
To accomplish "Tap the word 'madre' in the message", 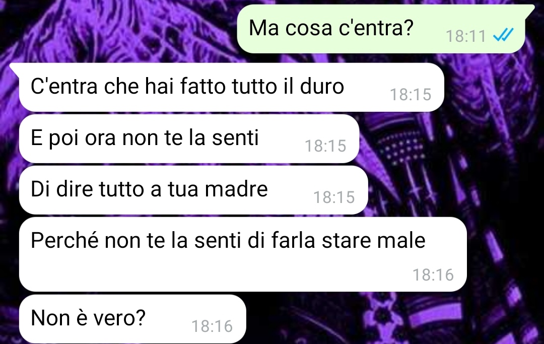I will [236, 189].
